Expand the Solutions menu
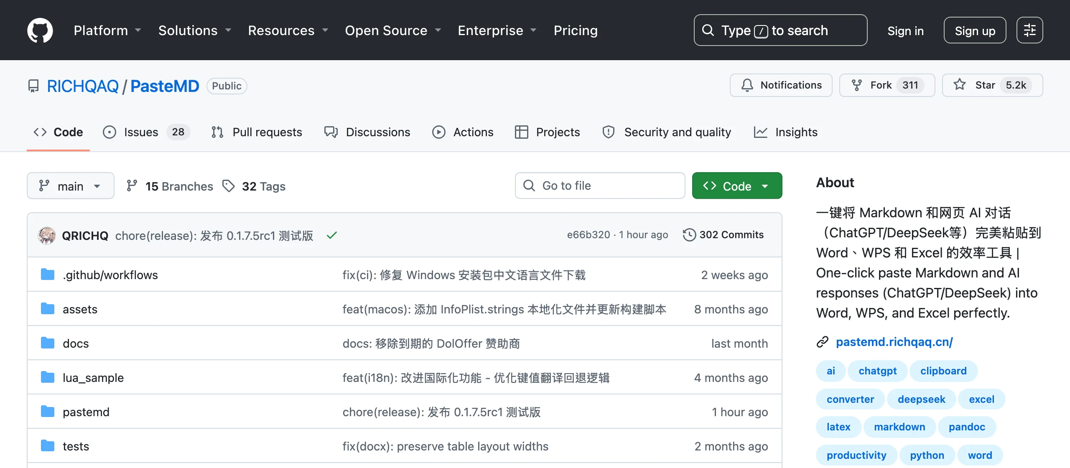1070x468 pixels. pyautogui.click(x=195, y=30)
